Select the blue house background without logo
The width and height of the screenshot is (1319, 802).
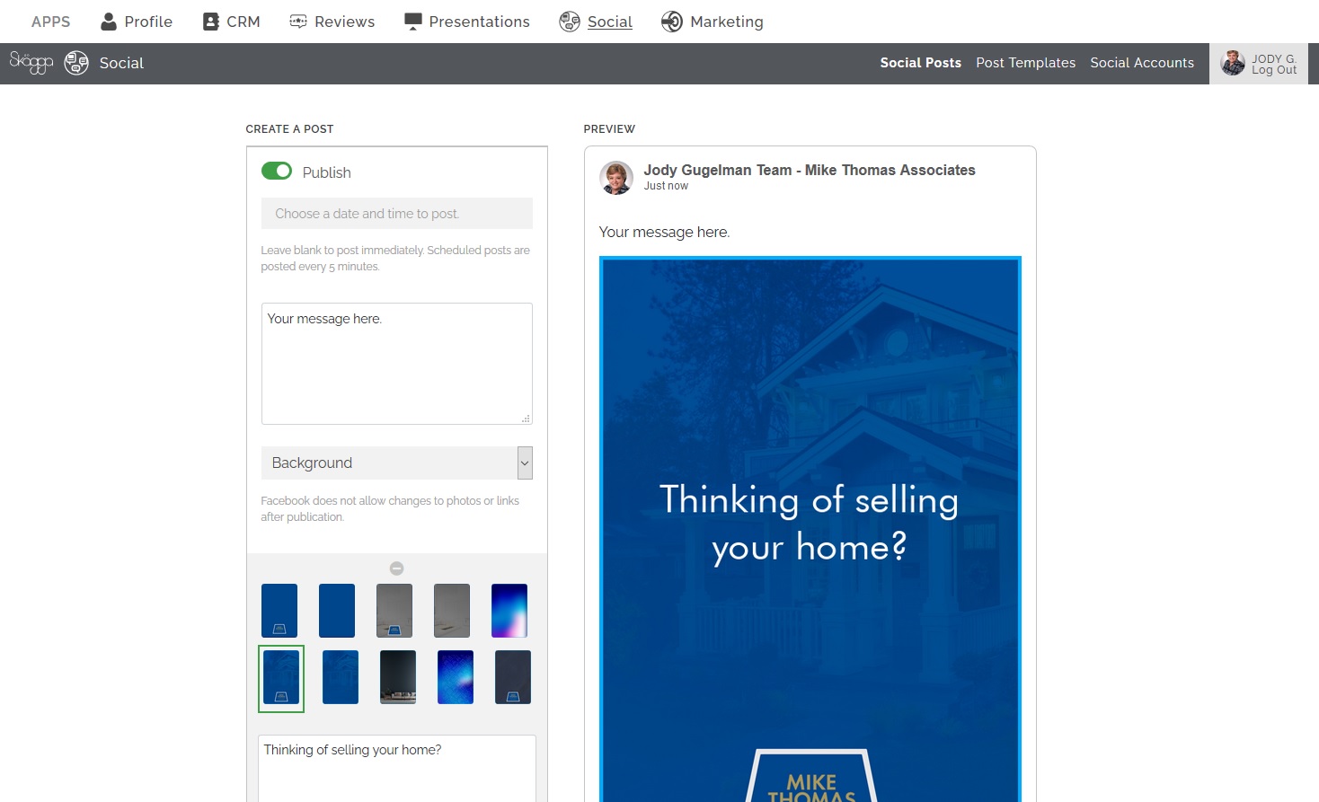341,677
